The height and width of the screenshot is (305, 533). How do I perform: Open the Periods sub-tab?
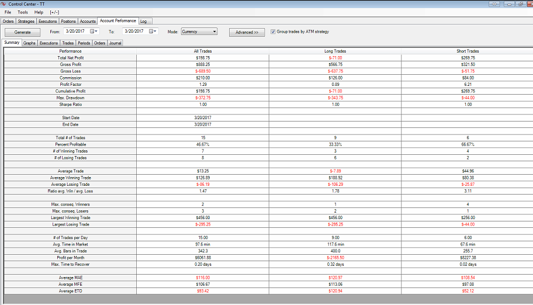click(84, 43)
